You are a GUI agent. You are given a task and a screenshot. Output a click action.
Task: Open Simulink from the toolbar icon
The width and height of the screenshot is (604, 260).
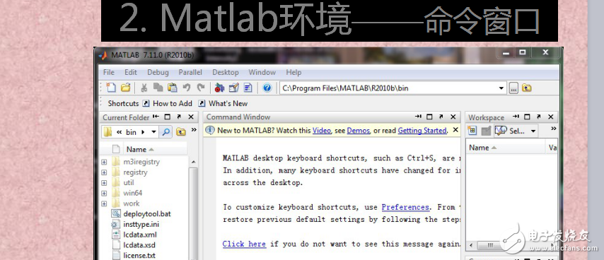[x=219, y=88]
